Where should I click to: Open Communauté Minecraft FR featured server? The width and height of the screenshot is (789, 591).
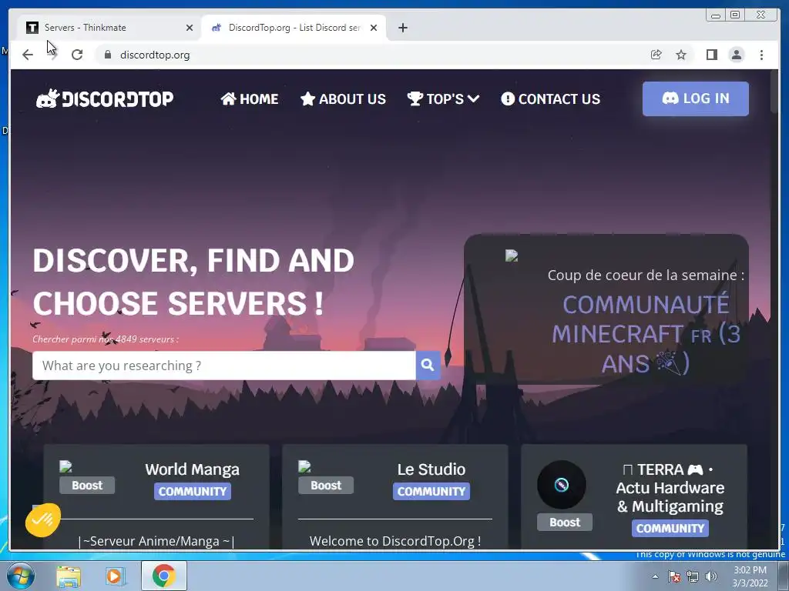[x=646, y=334]
